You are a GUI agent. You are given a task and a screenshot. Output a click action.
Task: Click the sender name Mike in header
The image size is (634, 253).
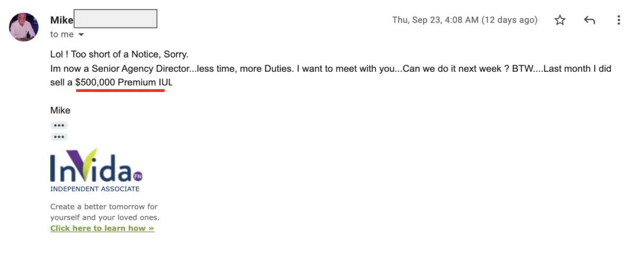[x=61, y=20]
